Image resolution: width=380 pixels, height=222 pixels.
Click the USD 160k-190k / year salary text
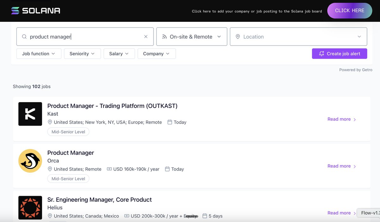[x=136, y=169]
